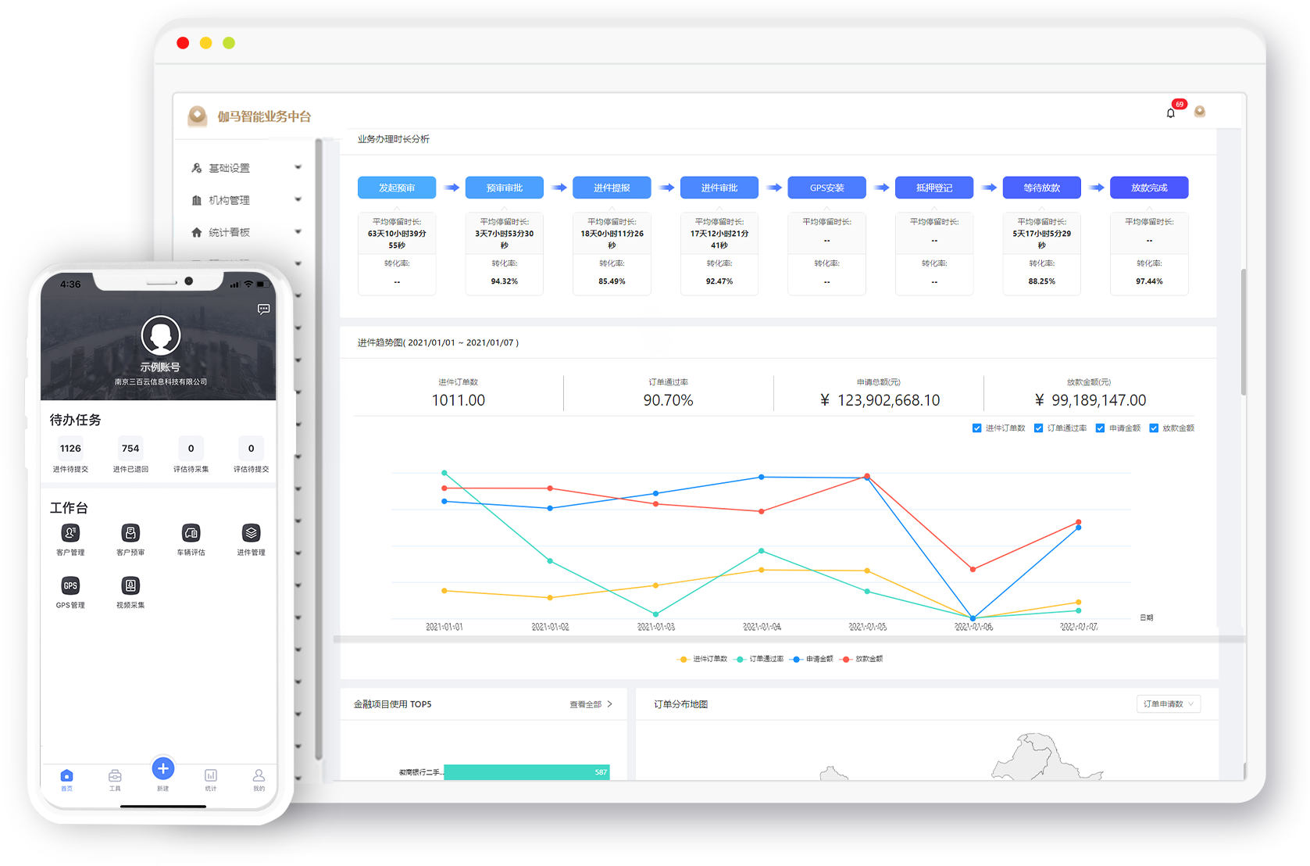Screen dimensions: 1310x866
Task: Tap the GPS管理 icon
Action: pyautogui.click(x=70, y=585)
